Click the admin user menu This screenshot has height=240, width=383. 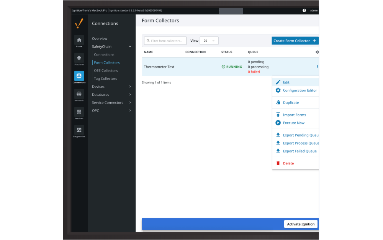[x=314, y=10]
